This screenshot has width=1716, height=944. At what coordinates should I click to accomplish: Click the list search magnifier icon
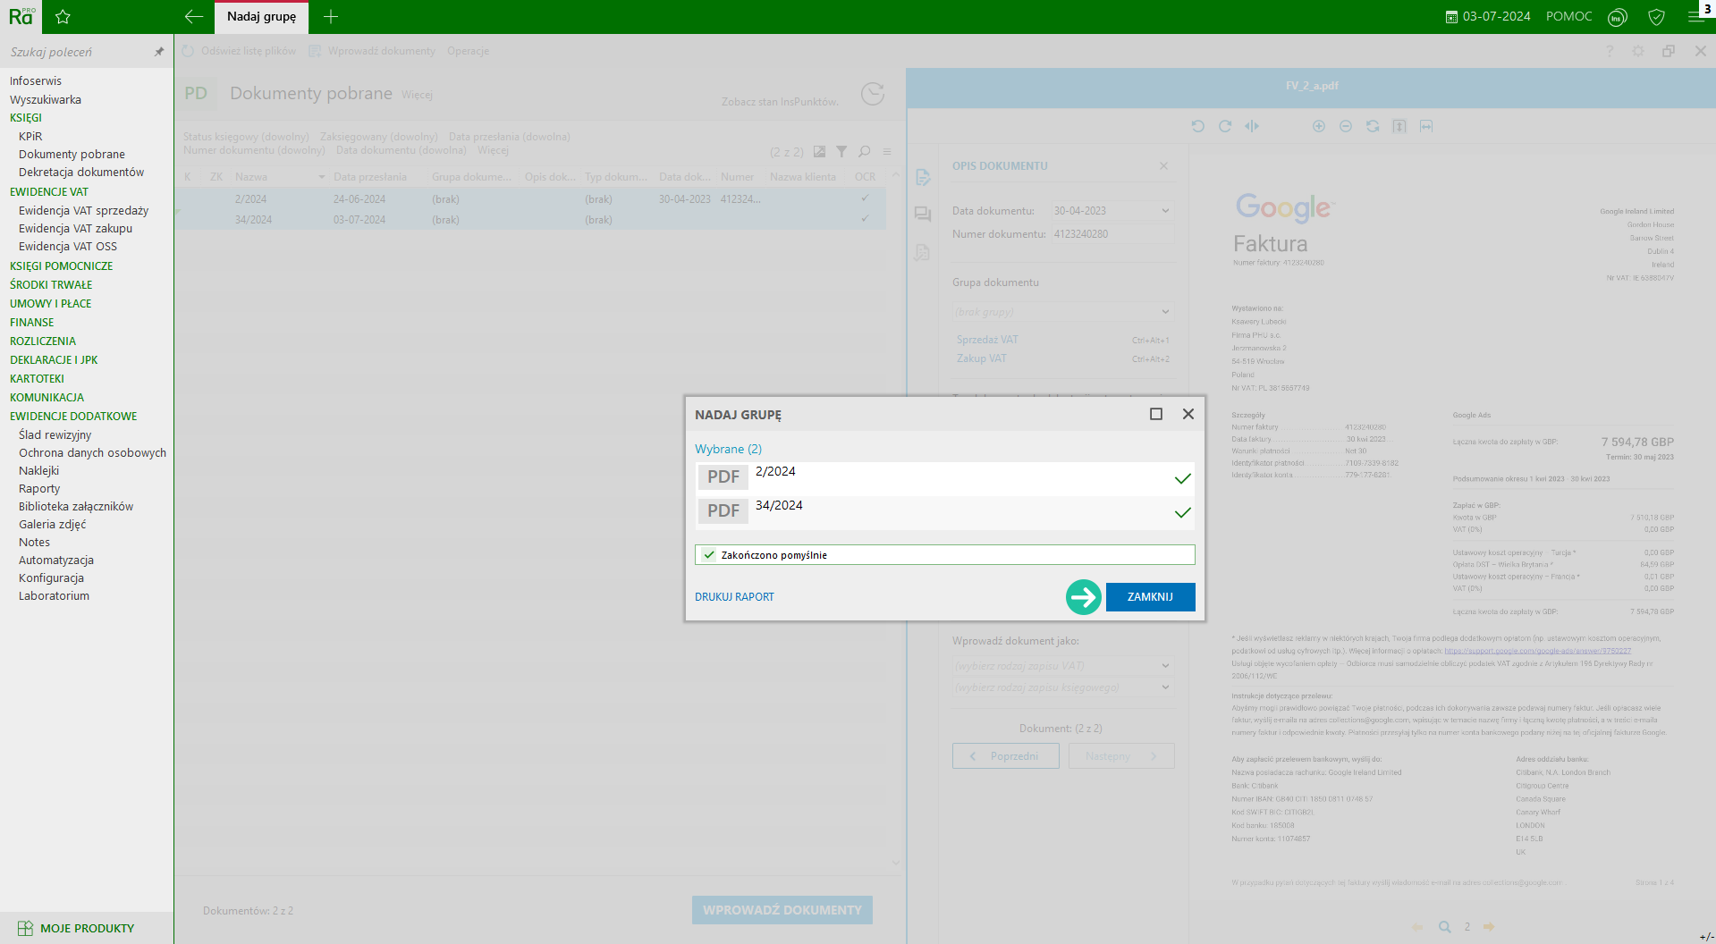[x=864, y=152]
